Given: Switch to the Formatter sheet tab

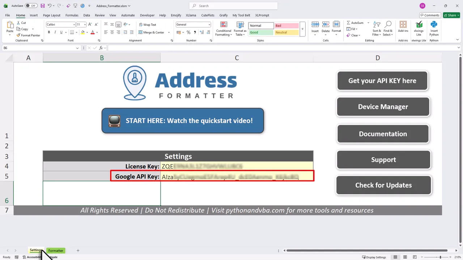Looking at the screenshot, I should [x=56, y=250].
